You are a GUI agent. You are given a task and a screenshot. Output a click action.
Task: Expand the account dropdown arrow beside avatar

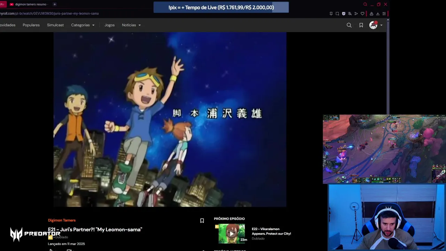coord(381,25)
